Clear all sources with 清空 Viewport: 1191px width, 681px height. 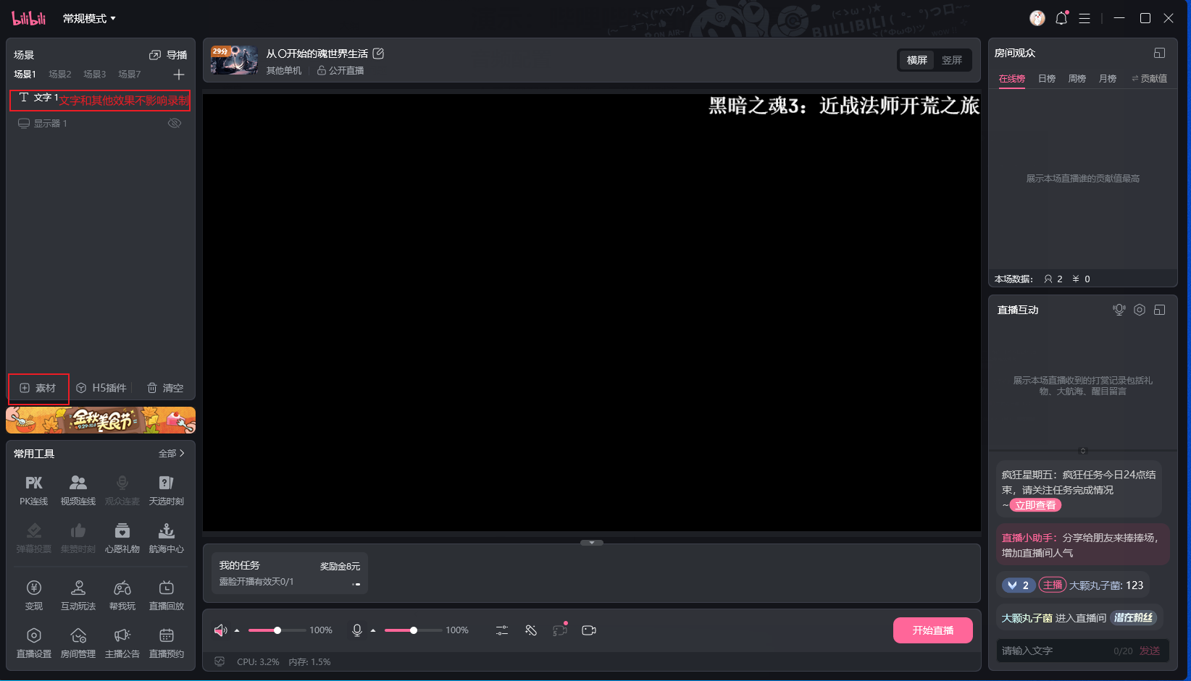click(165, 388)
